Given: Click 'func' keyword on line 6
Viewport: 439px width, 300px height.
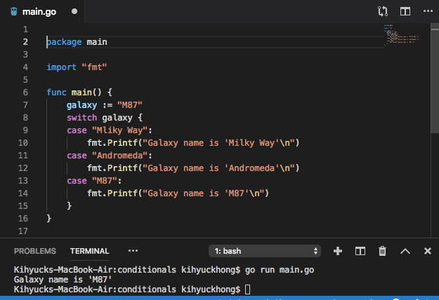Looking at the screenshot, I should coord(56,93).
